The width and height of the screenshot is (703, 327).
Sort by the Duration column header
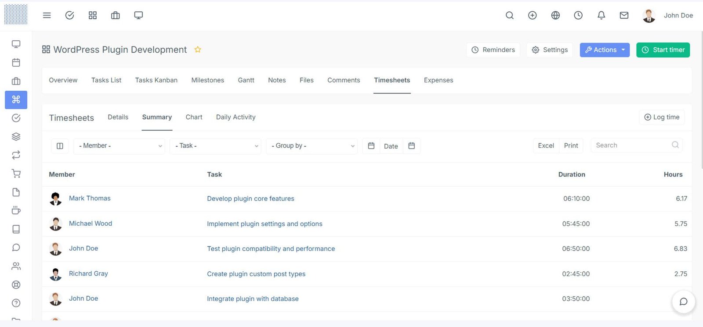pyautogui.click(x=572, y=174)
